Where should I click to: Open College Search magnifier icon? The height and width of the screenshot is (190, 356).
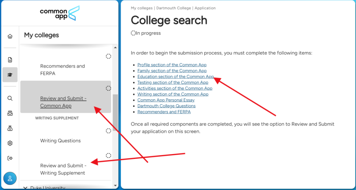(10, 98)
